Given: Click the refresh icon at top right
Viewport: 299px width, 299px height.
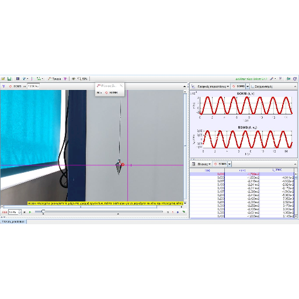Looking at the screenshot, I should pos(295,79).
